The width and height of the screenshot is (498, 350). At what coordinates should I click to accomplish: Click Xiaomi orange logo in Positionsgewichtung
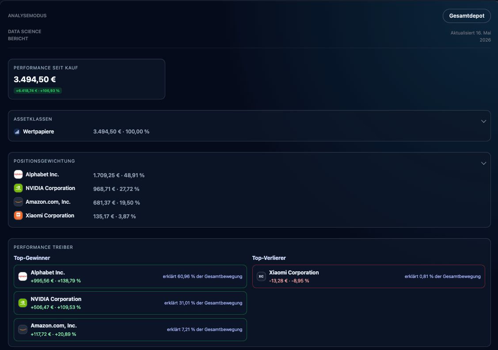point(19,215)
